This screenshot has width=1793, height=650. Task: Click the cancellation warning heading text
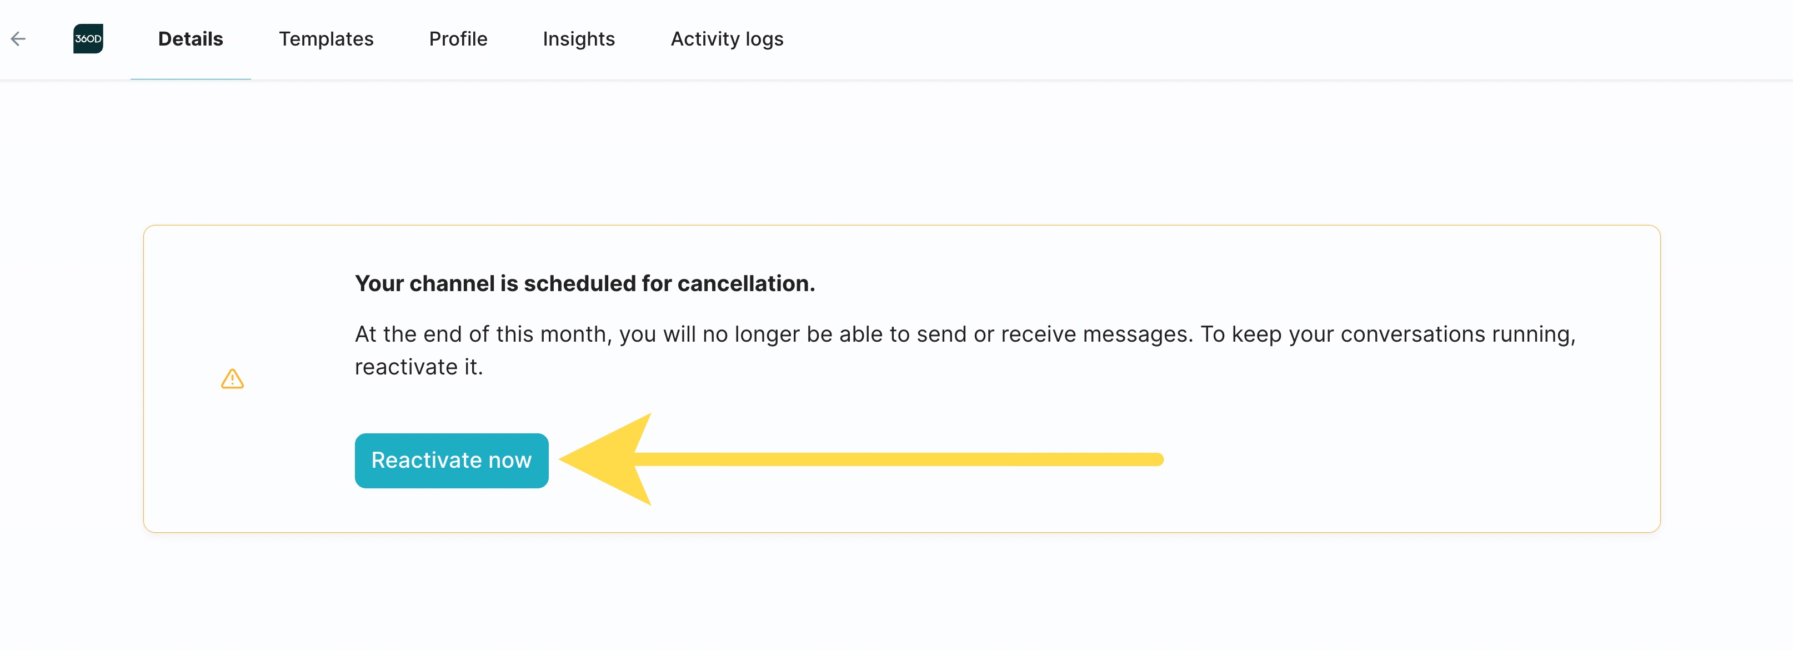click(584, 284)
